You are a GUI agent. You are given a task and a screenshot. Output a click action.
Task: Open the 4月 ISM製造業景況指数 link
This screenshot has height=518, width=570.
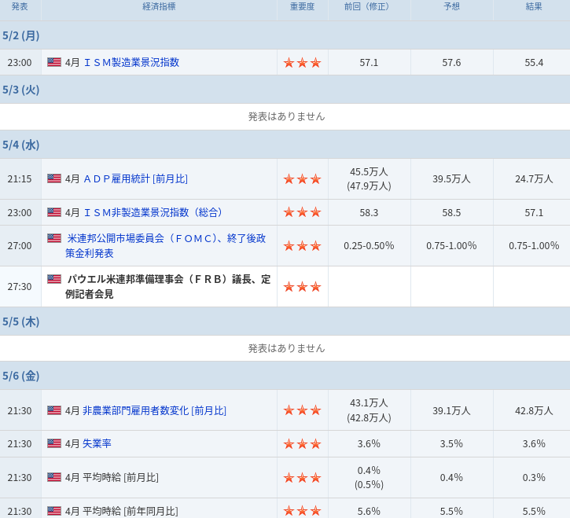[131, 63]
